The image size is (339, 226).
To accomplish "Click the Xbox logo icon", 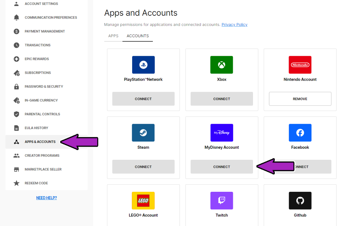I will pos(222,65).
